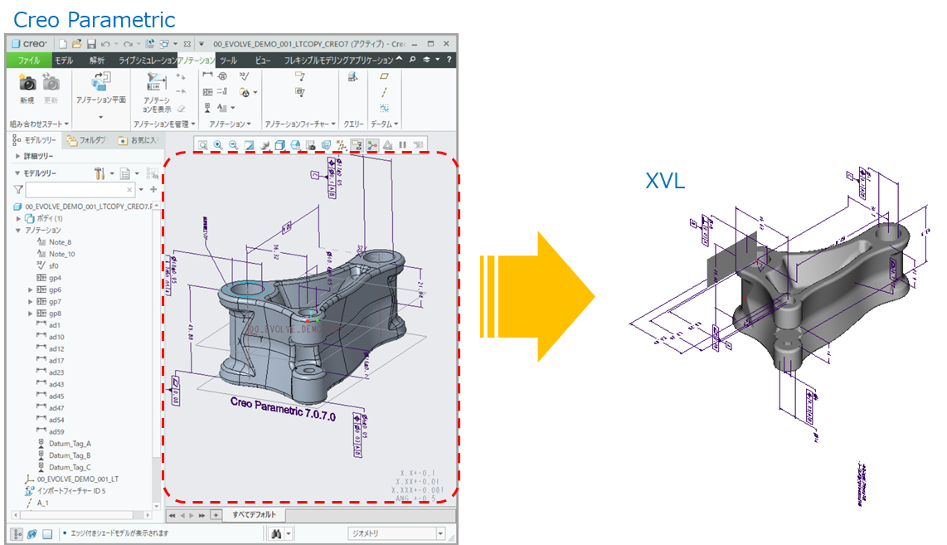
Task: Toggle datum display filters in graphics toolbar
Action: 341,145
